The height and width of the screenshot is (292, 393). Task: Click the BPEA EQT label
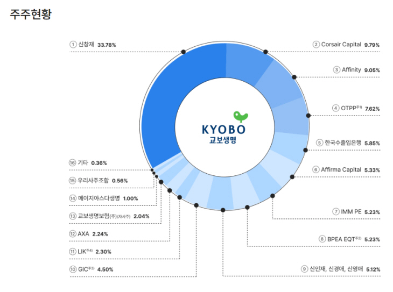pos(345,239)
